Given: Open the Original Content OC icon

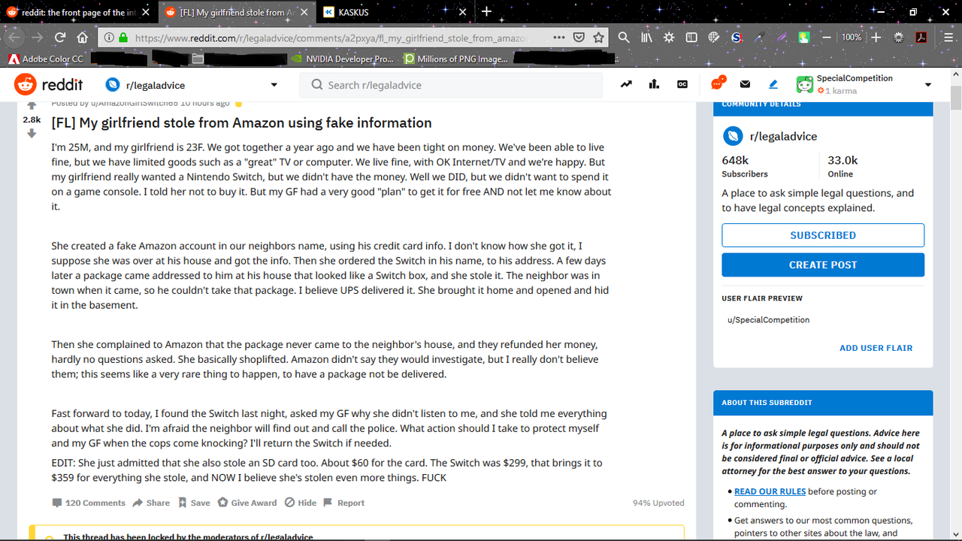Looking at the screenshot, I should point(682,85).
